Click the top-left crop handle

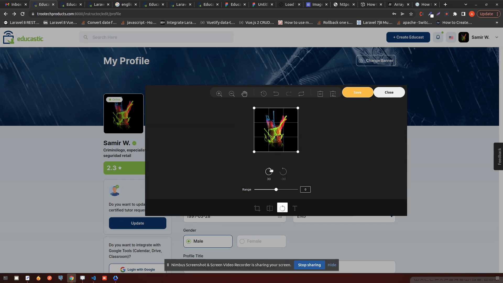[x=254, y=108]
